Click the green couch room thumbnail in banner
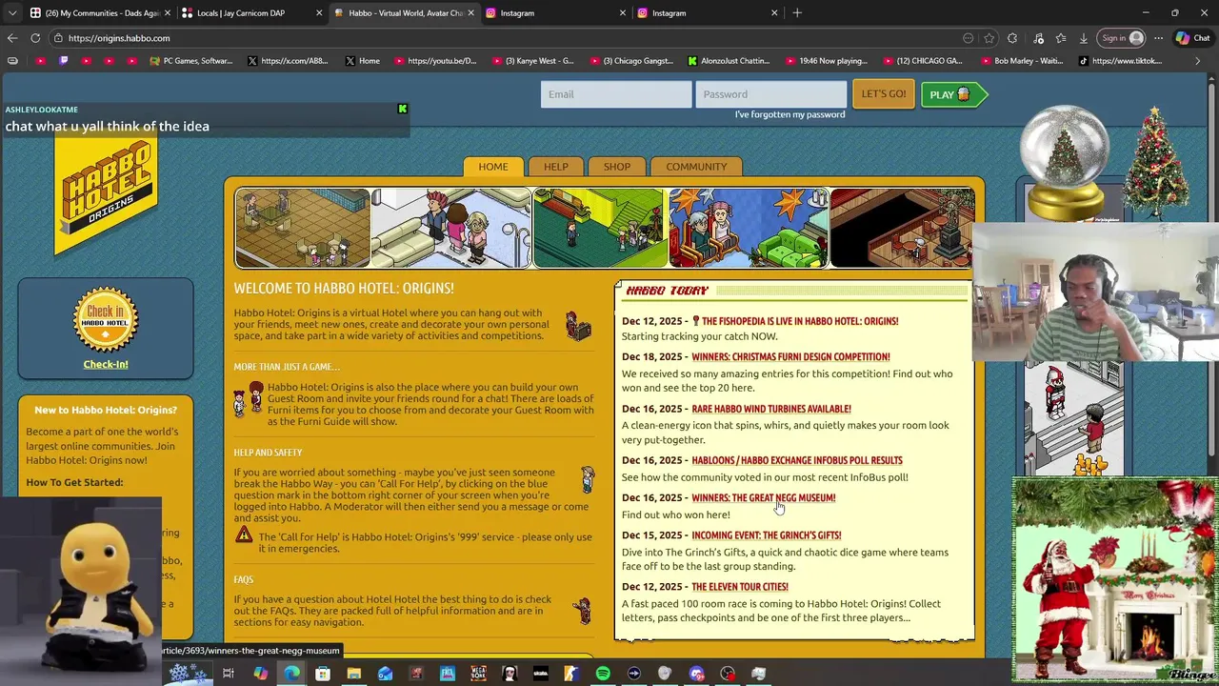 coord(749,228)
